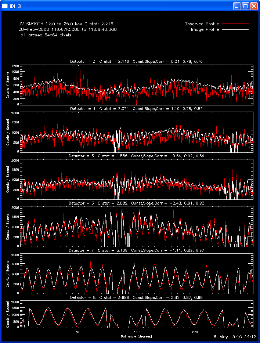This screenshot has width=260, height=343.
Task: Click the IDL window icon in title bar
Action: pyautogui.click(x=5, y=6)
